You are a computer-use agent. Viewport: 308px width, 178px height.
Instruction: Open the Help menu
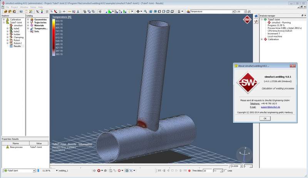coord(40,7)
